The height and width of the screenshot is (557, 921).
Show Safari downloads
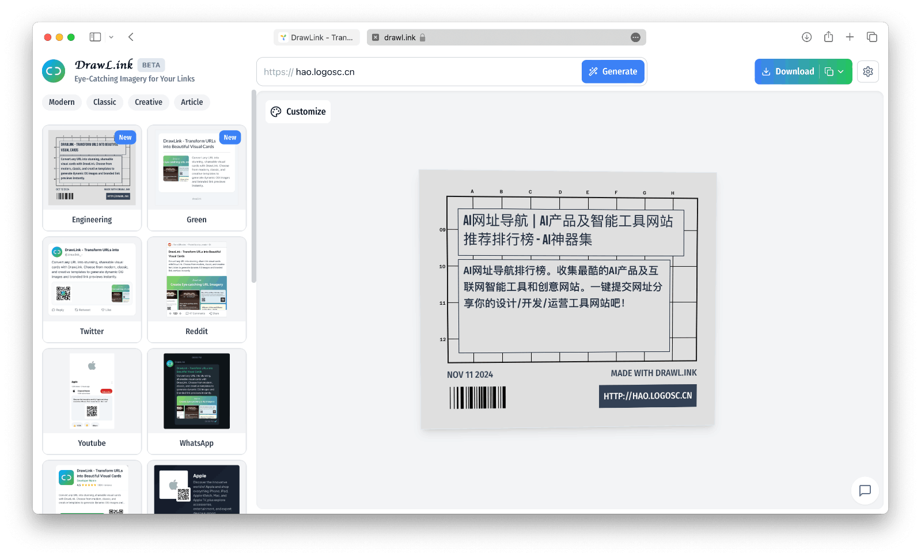806,37
